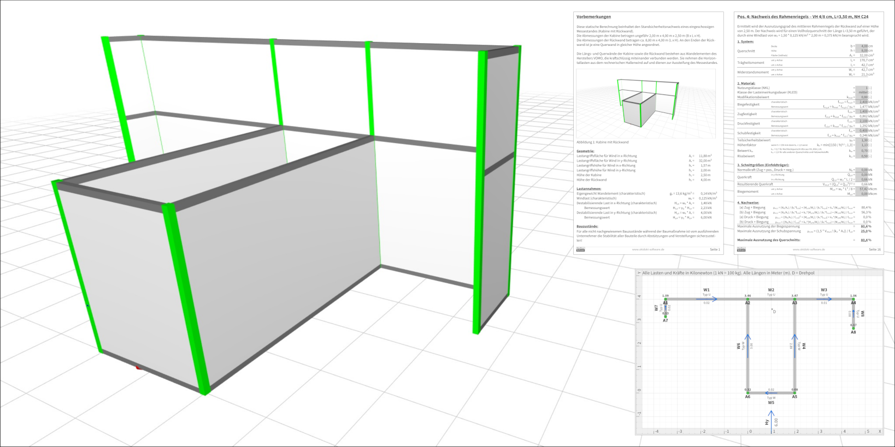Open the Nutzungsklasse (NKL) value field
This screenshot has height=447, width=895.
tap(862, 88)
